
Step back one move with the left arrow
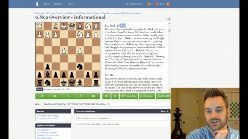click(68, 96)
